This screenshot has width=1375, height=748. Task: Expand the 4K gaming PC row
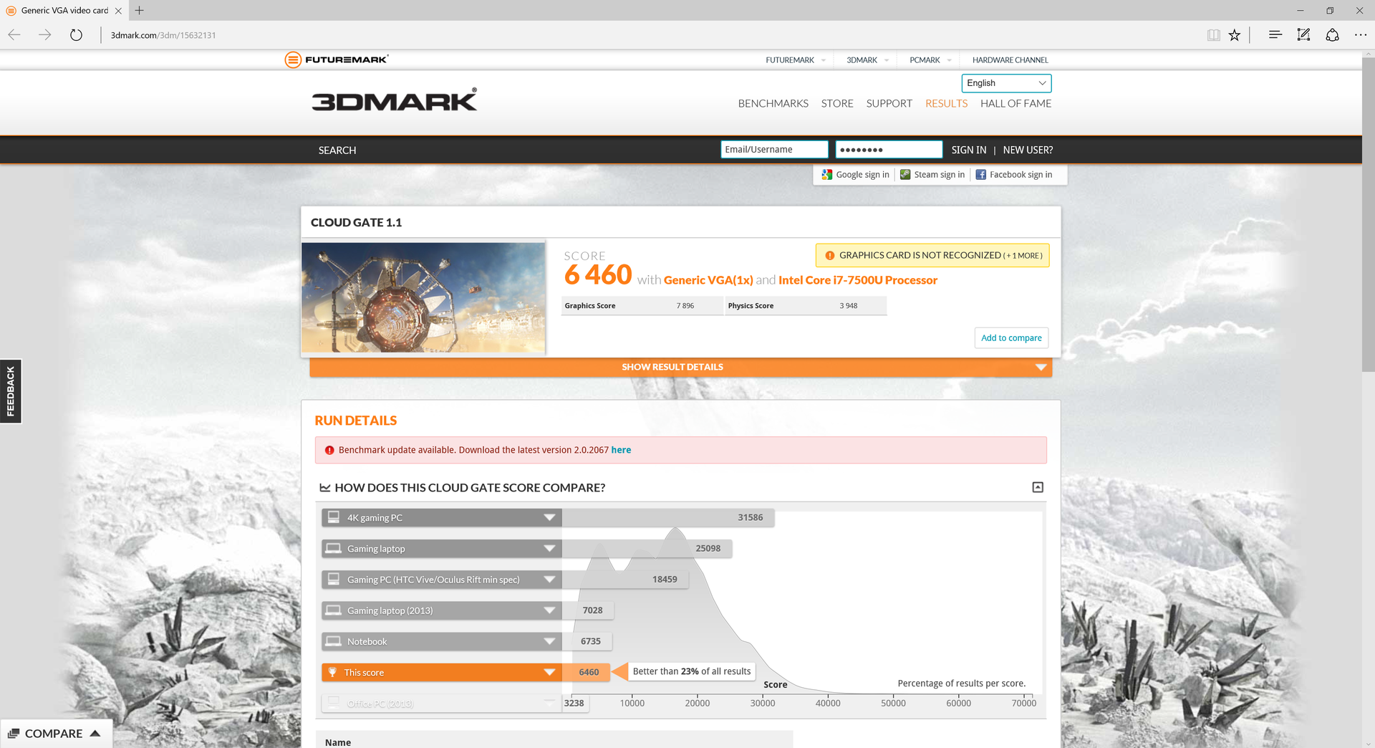pos(549,517)
